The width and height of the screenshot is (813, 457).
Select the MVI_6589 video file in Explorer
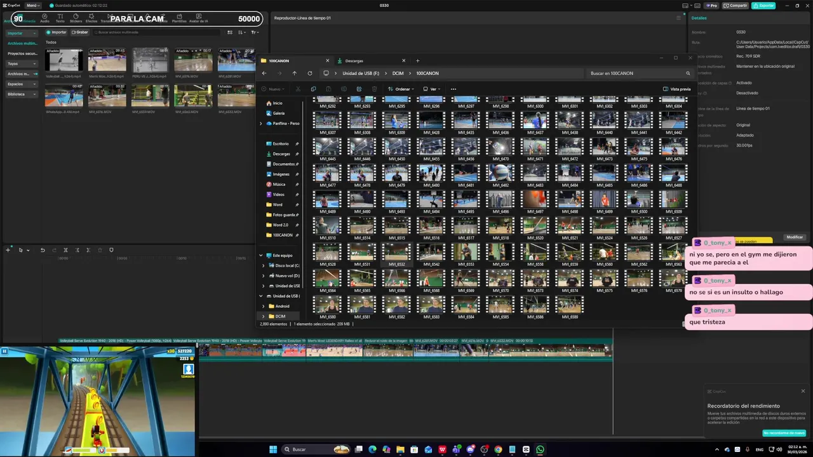click(x=570, y=307)
